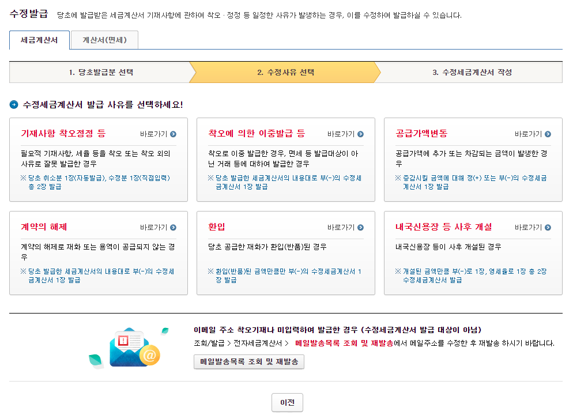Click 바로가기 text in 착오에 의한 이중발급 card
Screen dimensions: 573x419
click(341, 134)
